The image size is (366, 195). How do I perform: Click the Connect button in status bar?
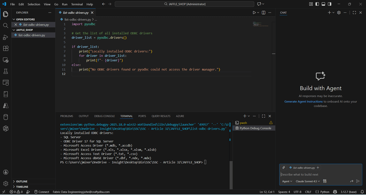[41, 192]
